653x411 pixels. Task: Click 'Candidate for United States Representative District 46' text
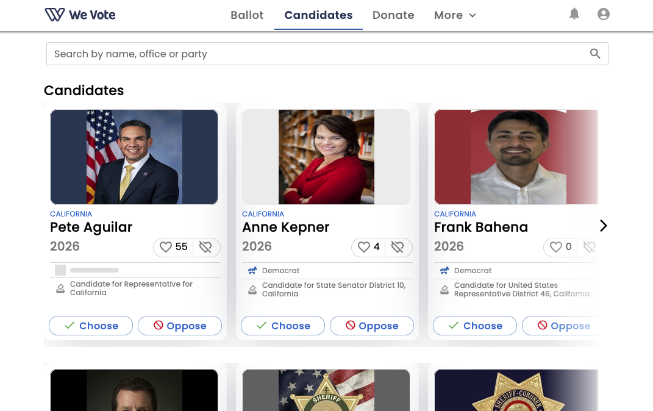point(521,290)
